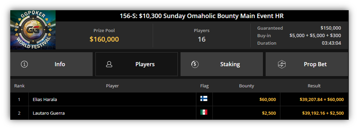This screenshot has width=359, height=130.
Task: Select the Prop Bet tab
Action: pos(307,64)
